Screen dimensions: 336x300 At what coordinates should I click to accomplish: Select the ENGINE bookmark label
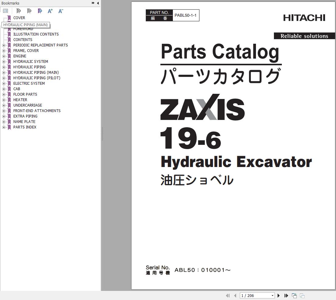coord(20,56)
